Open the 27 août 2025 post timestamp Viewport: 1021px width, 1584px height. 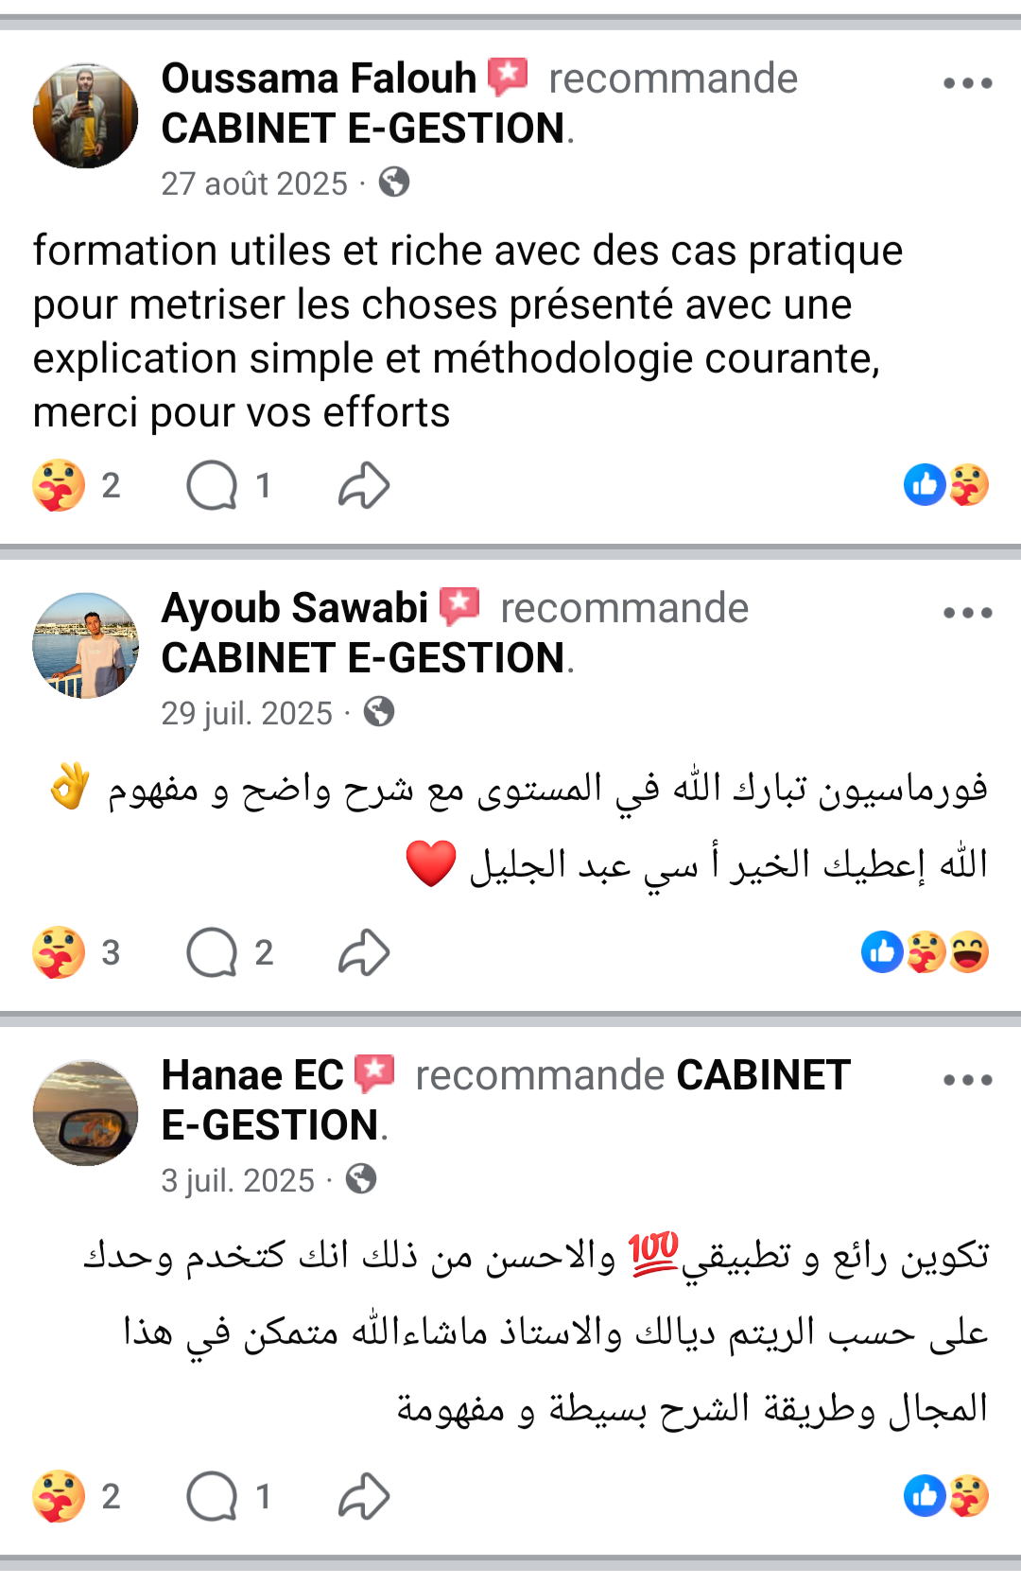pyautogui.click(x=254, y=183)
